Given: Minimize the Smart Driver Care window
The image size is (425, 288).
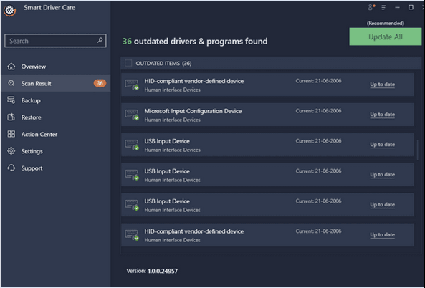Looking at the screenshot, I should tap(397, 8).
